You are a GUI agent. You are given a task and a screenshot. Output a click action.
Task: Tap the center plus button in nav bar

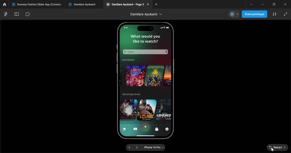(145, 127)
